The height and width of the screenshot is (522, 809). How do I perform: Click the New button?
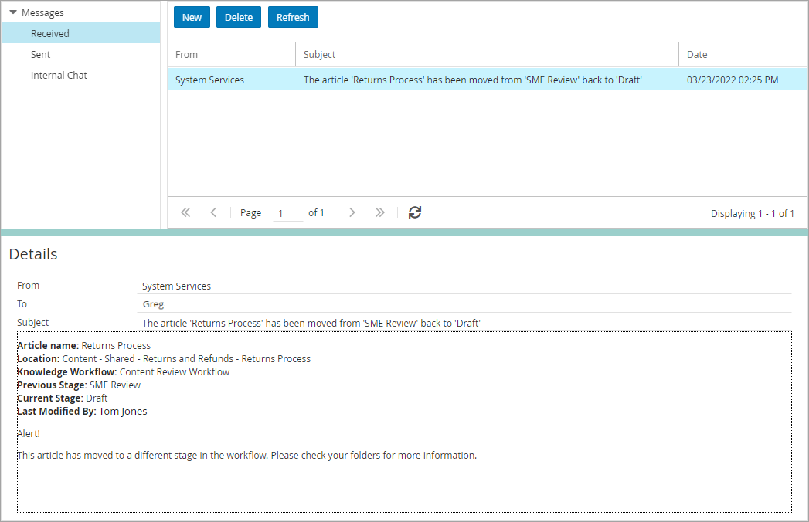point(191,16)
